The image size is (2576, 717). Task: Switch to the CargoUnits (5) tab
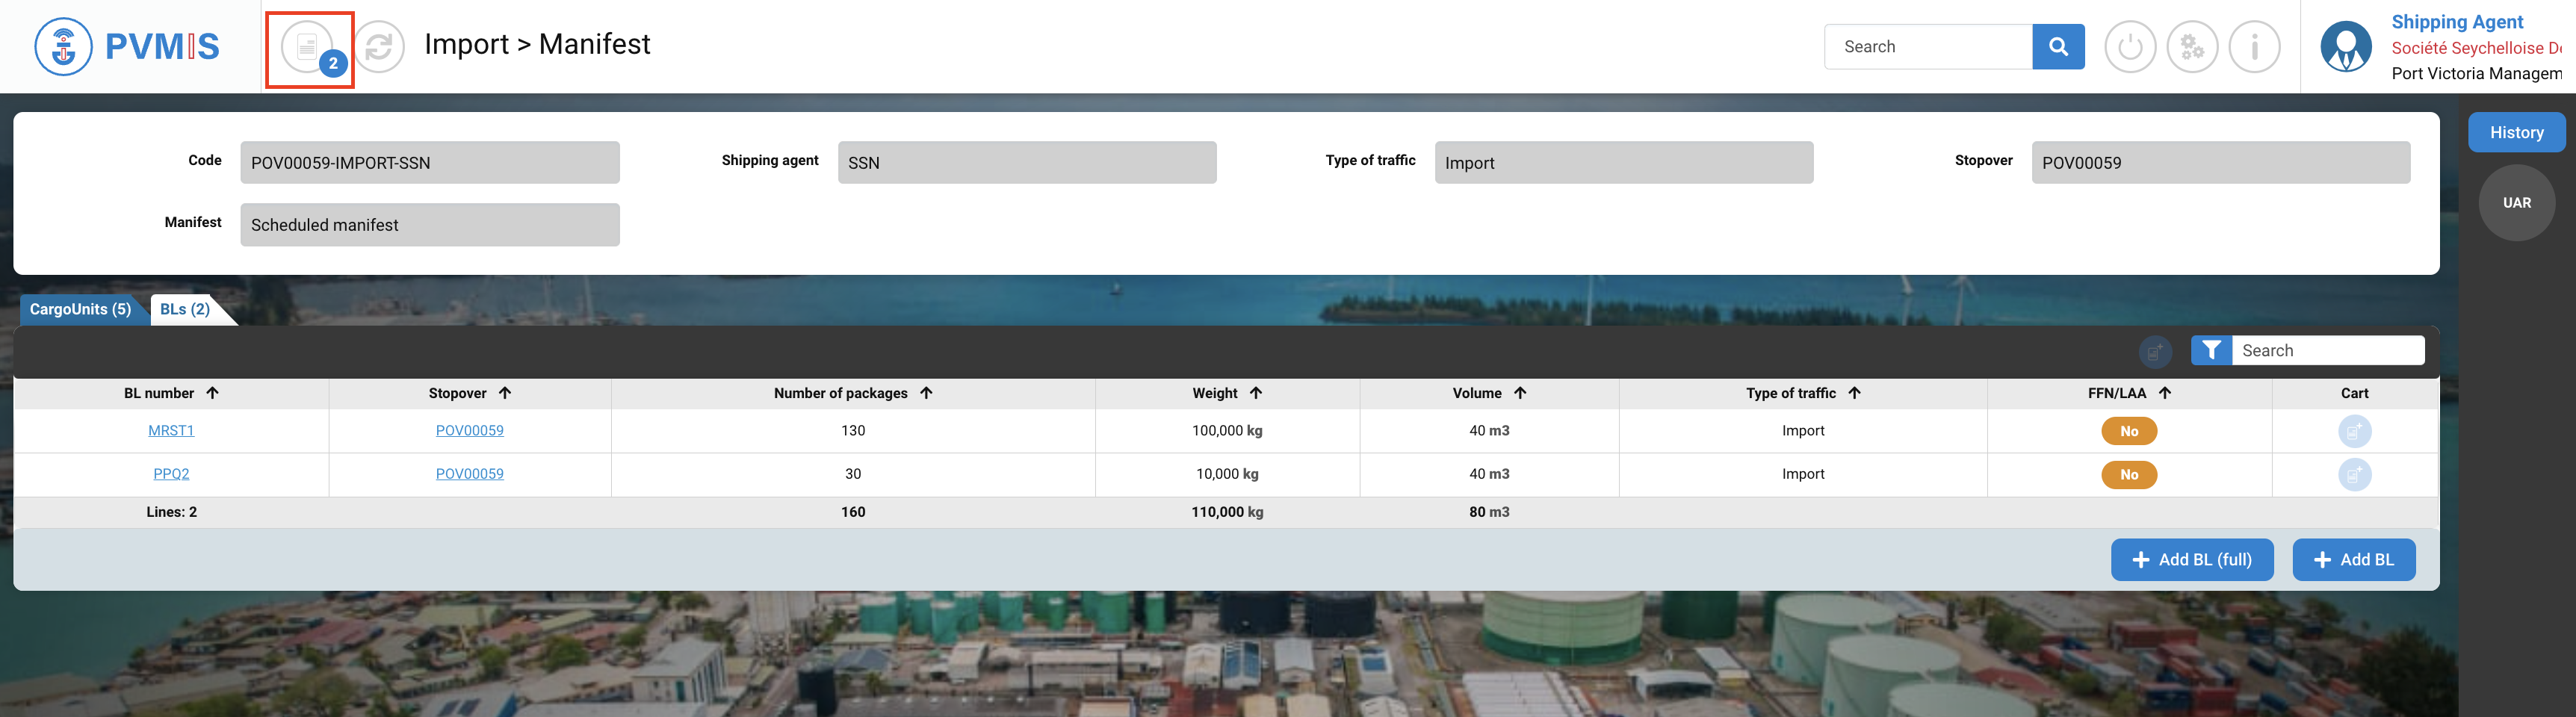80,309
